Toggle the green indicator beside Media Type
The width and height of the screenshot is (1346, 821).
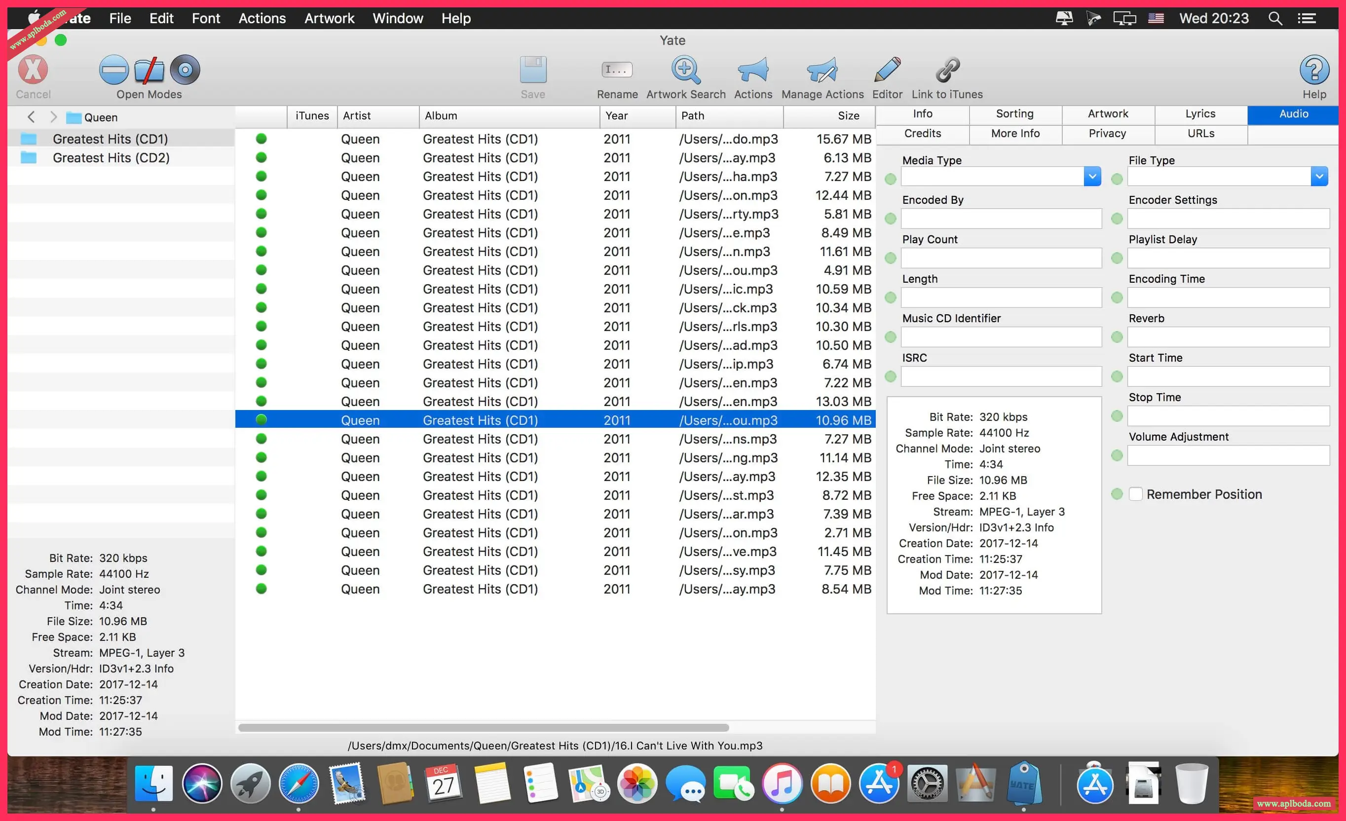tap(891, 179)
